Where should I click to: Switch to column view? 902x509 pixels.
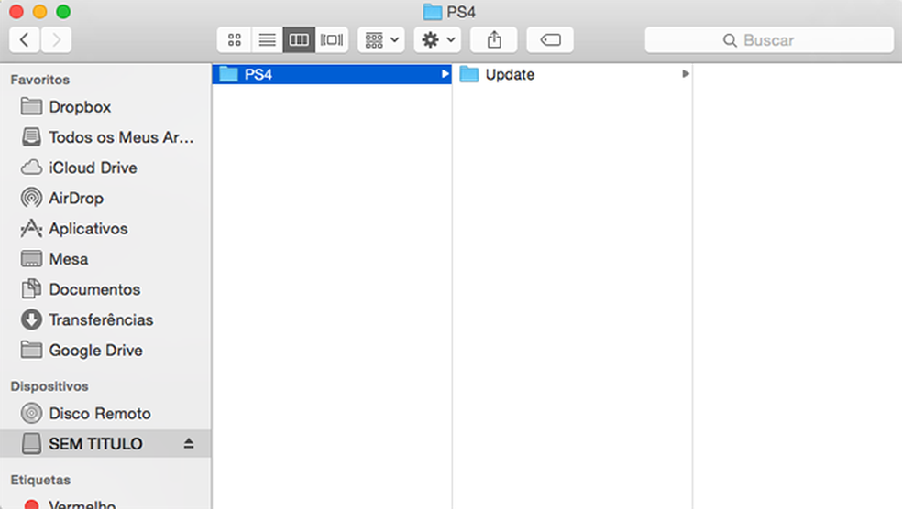pyautogui.click(x=299, y=39)
